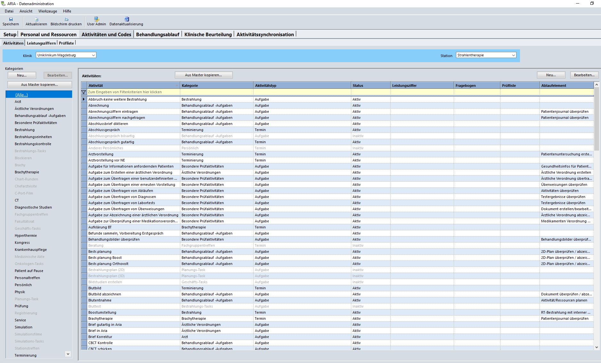Click Neu button under Kategorien
The width and height of the screenshot is (601, 363).
pos(22,75)
